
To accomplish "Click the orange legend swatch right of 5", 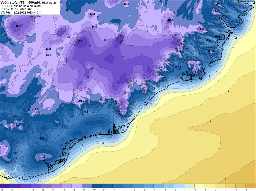I will coord(251,186).
